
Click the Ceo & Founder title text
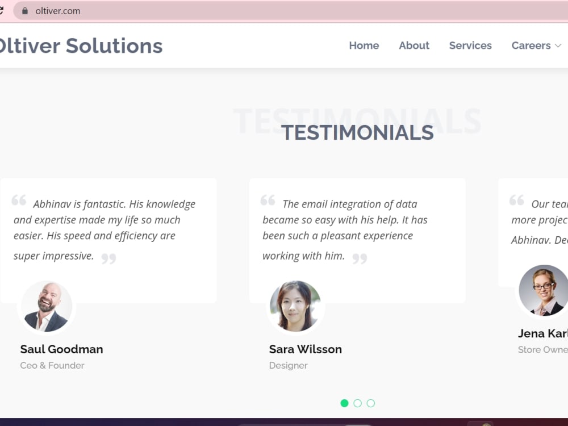(52, 365)
